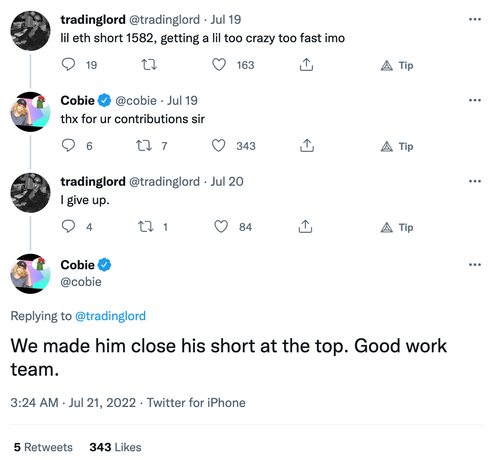Image resolution: width=494 pixels, height=460 pixels.
Task: View the 343 Likes list
Action: pyautogui.click(x=115, y=447)
